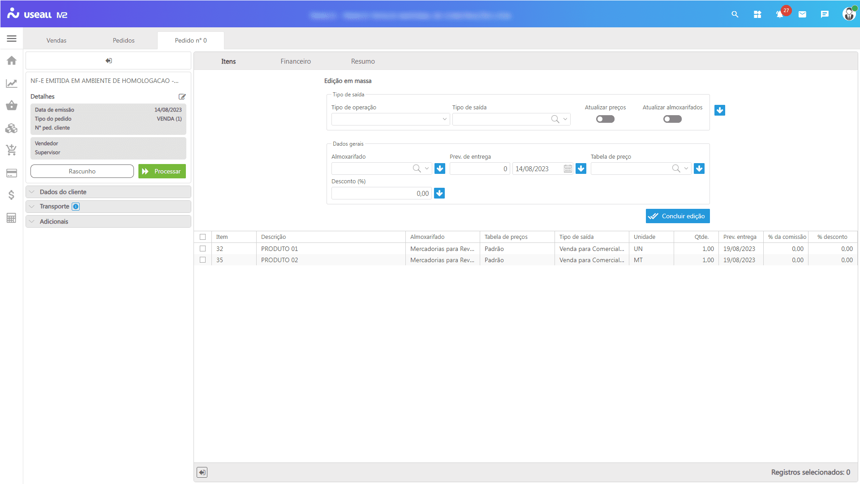
Task: Open the Pedidos tab
Action: 124,40
